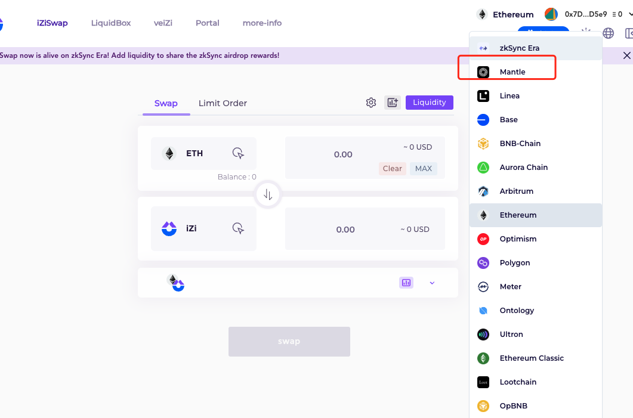Screen dimensions: 633x418
Task: Open swap settings gear icon
Action: coord(371,103)
